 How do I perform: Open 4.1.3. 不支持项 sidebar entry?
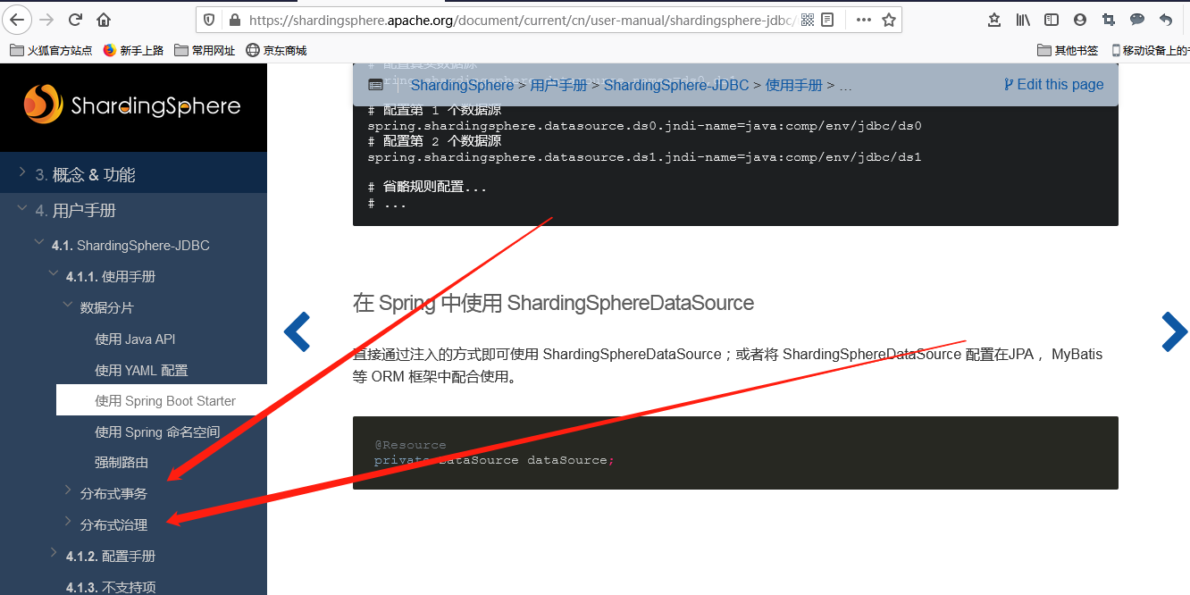(x=111, y=587)
